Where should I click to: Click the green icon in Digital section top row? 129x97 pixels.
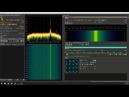[x=95, y=60]
